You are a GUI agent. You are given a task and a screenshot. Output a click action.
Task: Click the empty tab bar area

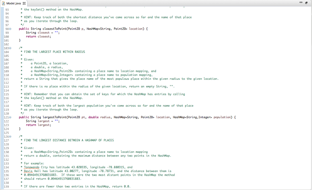[x=122, y=3]
